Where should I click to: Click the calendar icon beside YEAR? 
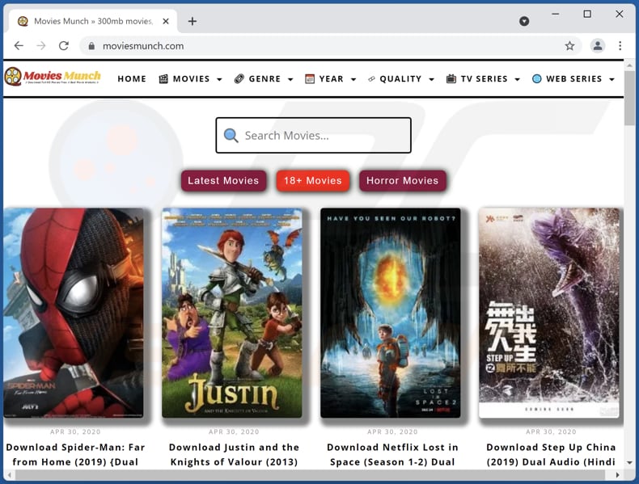point(310,79)
